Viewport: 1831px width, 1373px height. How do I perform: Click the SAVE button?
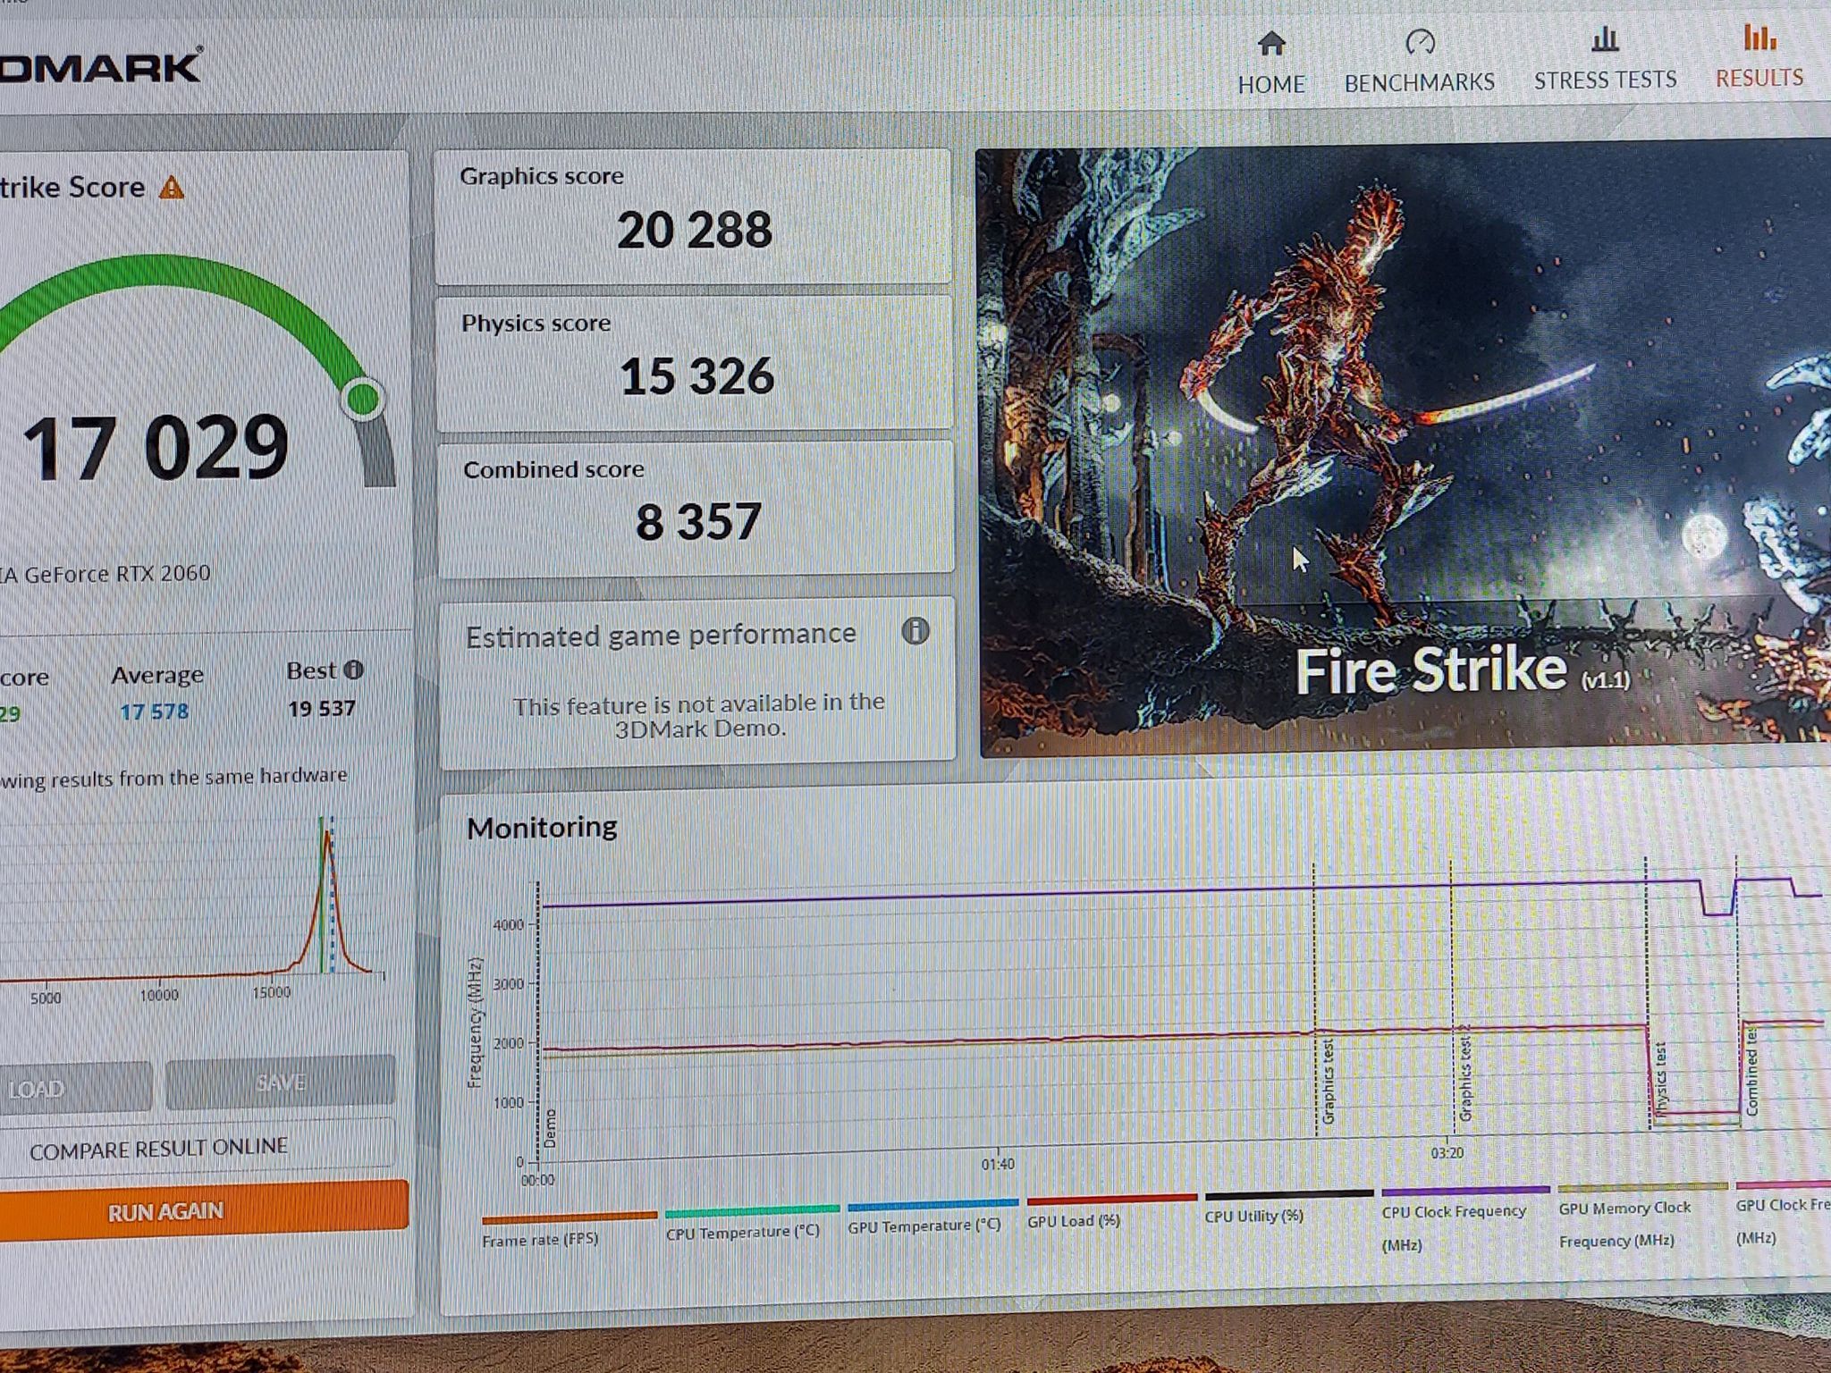pyautogui.click(x=280, y=1082)
